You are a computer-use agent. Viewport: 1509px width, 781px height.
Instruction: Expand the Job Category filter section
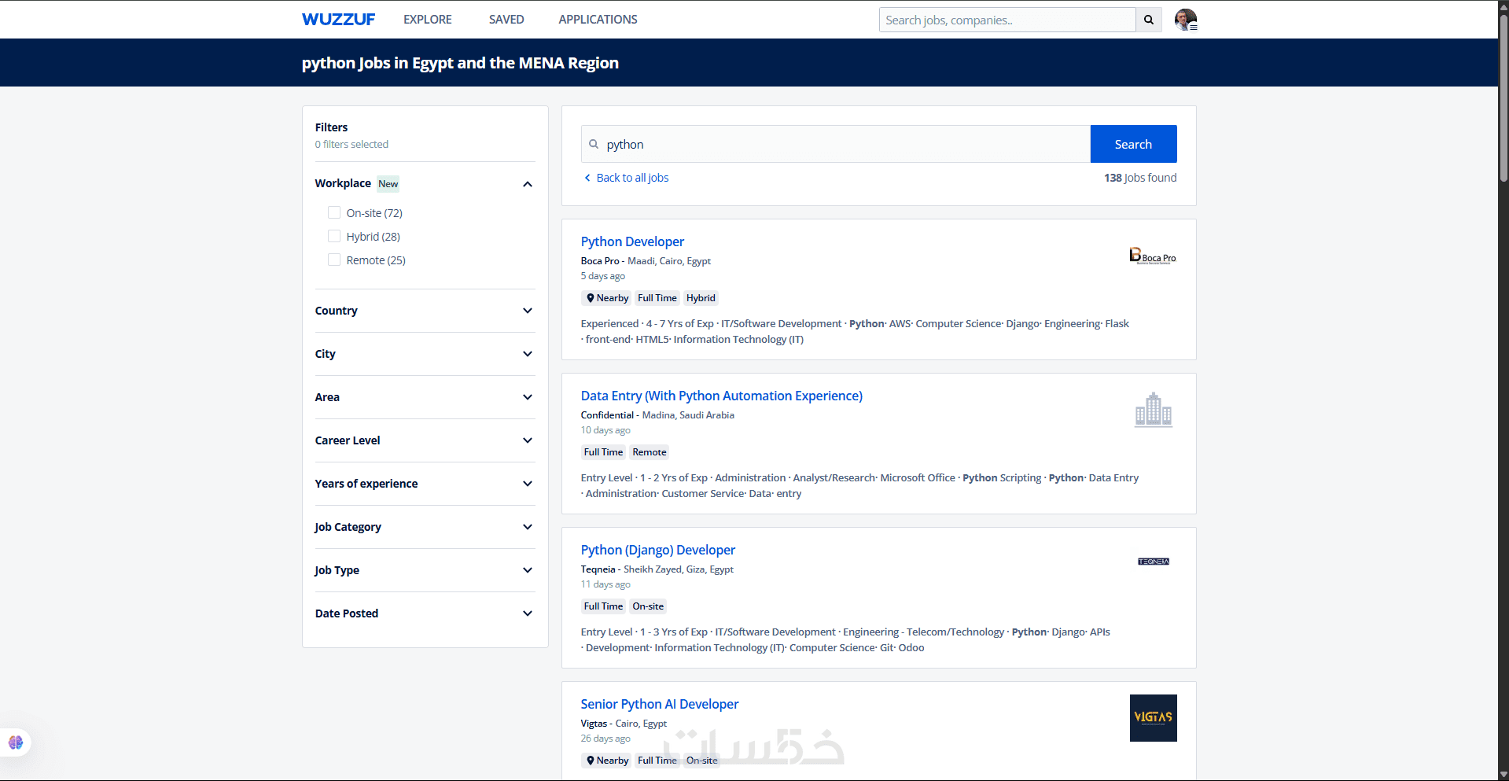tap(425, 527)
